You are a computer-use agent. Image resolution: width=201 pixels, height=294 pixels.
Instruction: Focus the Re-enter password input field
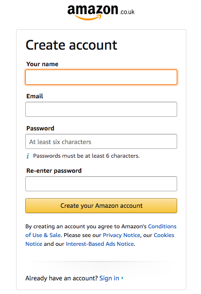click(x=101, y=184)
